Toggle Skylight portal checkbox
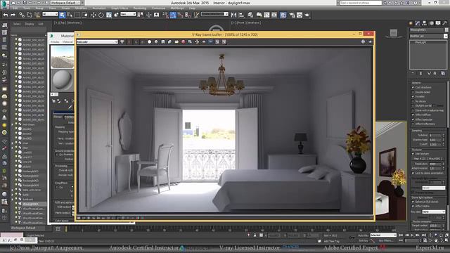 point(413,106)
